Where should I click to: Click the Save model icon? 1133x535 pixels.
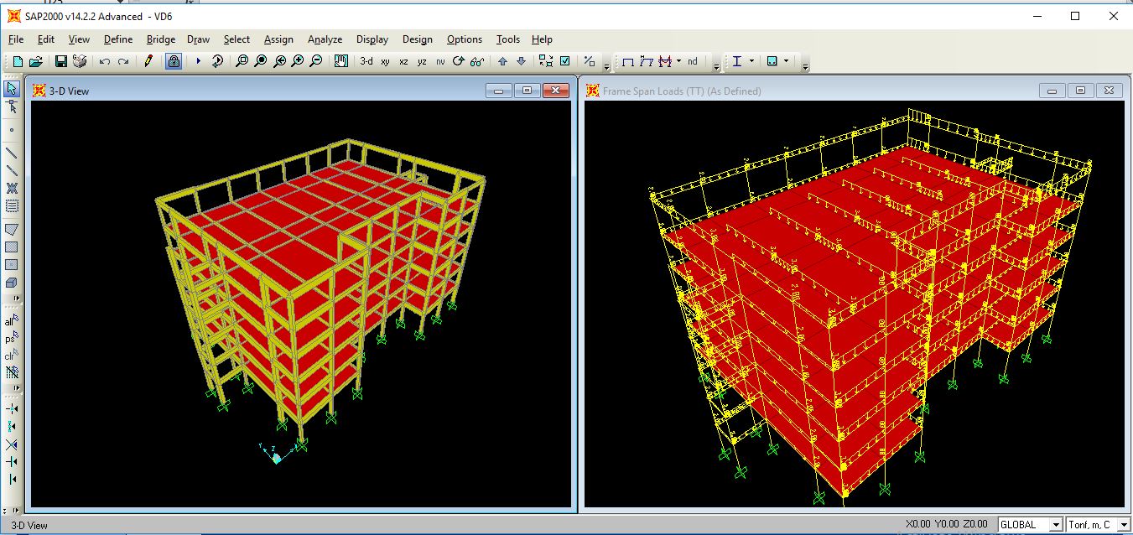(60, 61)
